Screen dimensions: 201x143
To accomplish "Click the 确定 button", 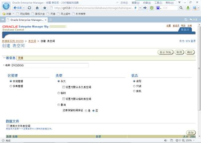I will (x=190, y=52).
